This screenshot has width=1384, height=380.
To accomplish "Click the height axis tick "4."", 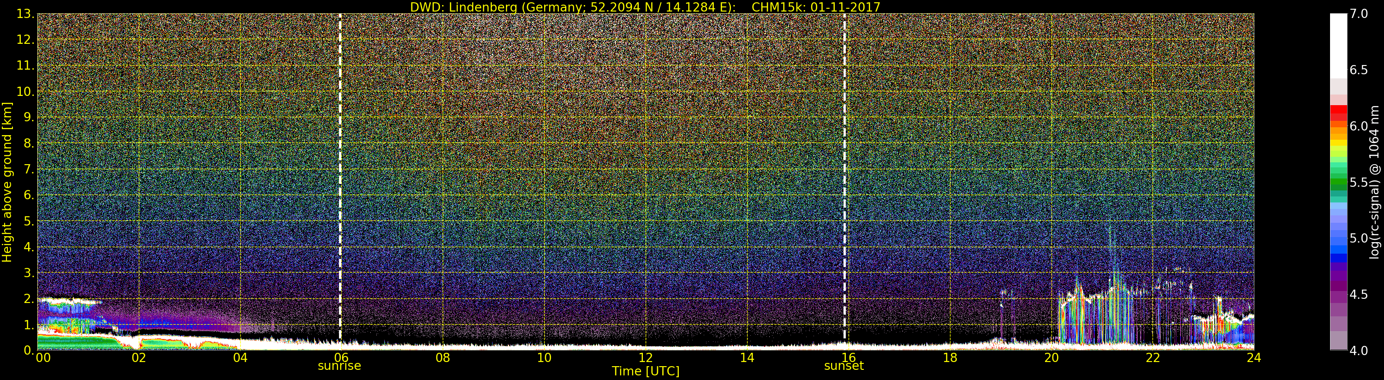I will coord(29,247).
